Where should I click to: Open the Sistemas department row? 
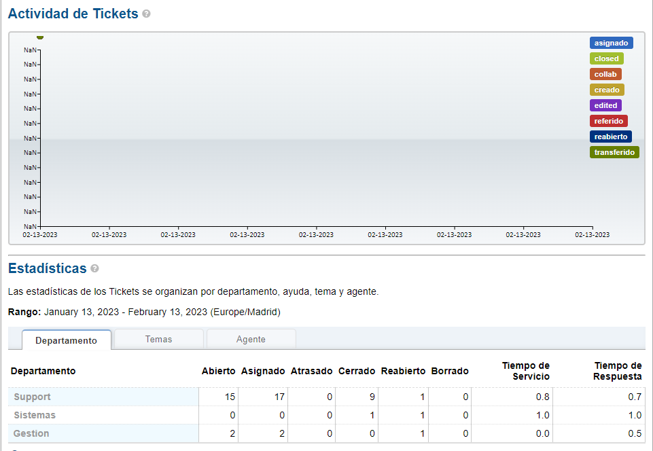click(x=34, y=415)
